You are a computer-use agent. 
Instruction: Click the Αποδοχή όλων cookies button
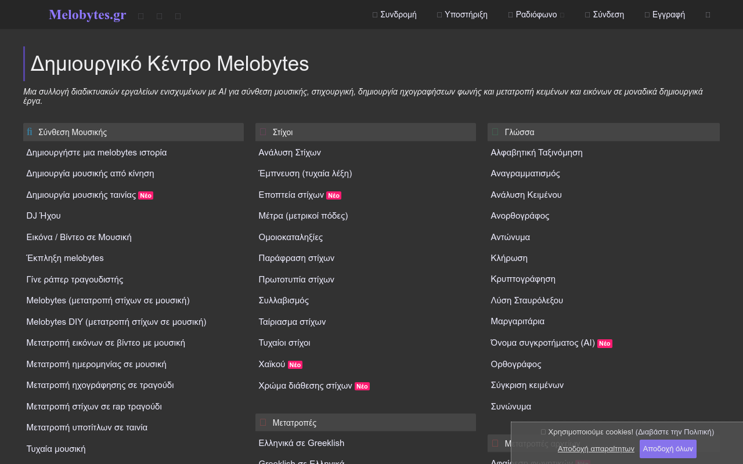tap(668, 449)
